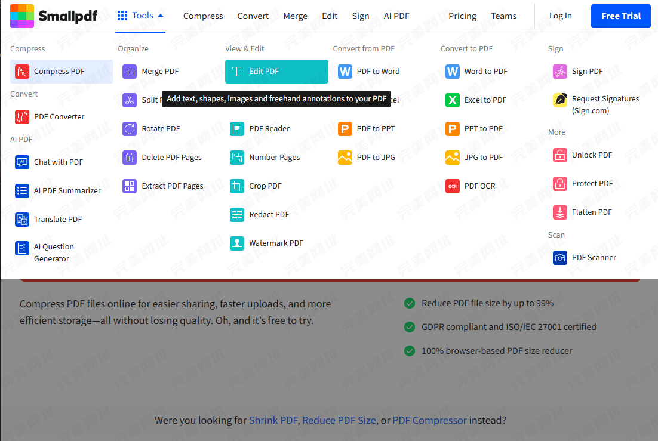
Task: Click the Smallpdf logo icon
Action: (22, 16)
